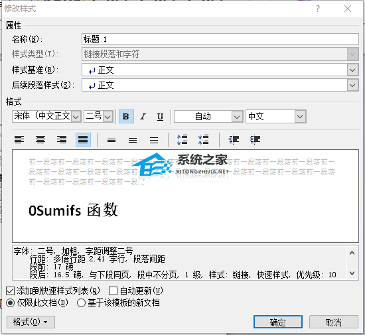365x335 pixels.
Task: Open the 样式基准 dropdown
Action: pos(352,70)
